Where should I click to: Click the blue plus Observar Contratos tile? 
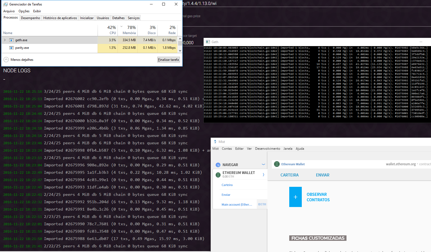[295, 197]
